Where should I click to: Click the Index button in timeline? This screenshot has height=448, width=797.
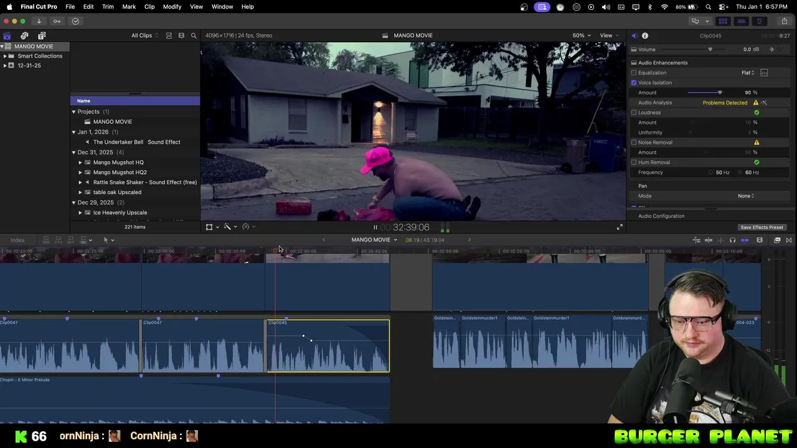coord(17,240)
